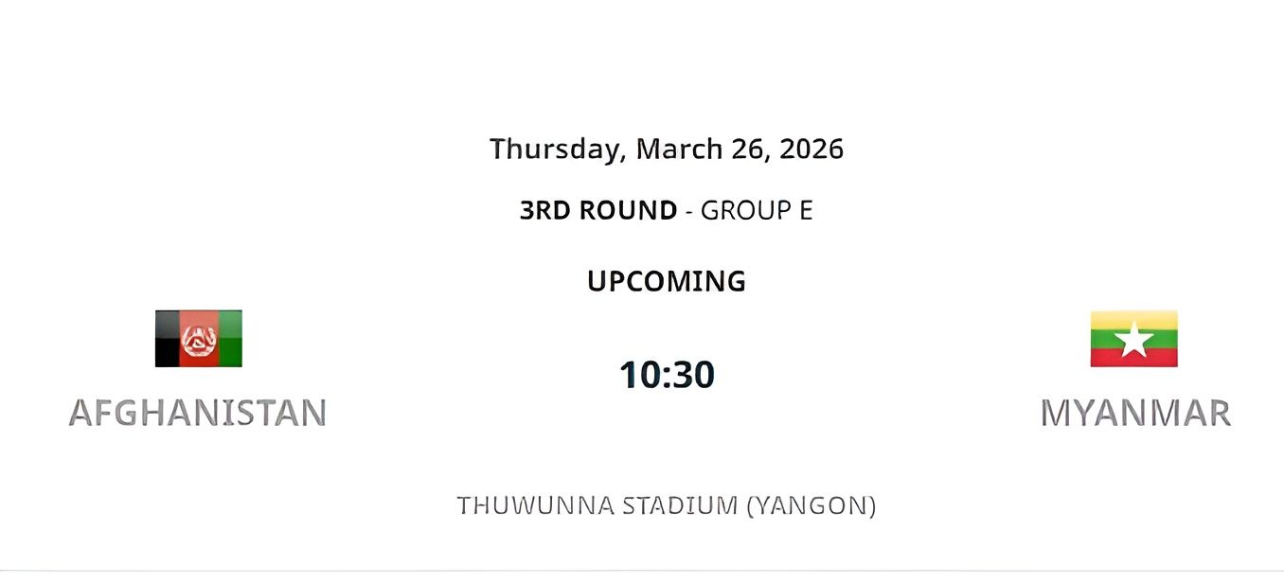Click March 26 in the match date
The height and width of the screenshot is (583, 1284).
(701, 149)
